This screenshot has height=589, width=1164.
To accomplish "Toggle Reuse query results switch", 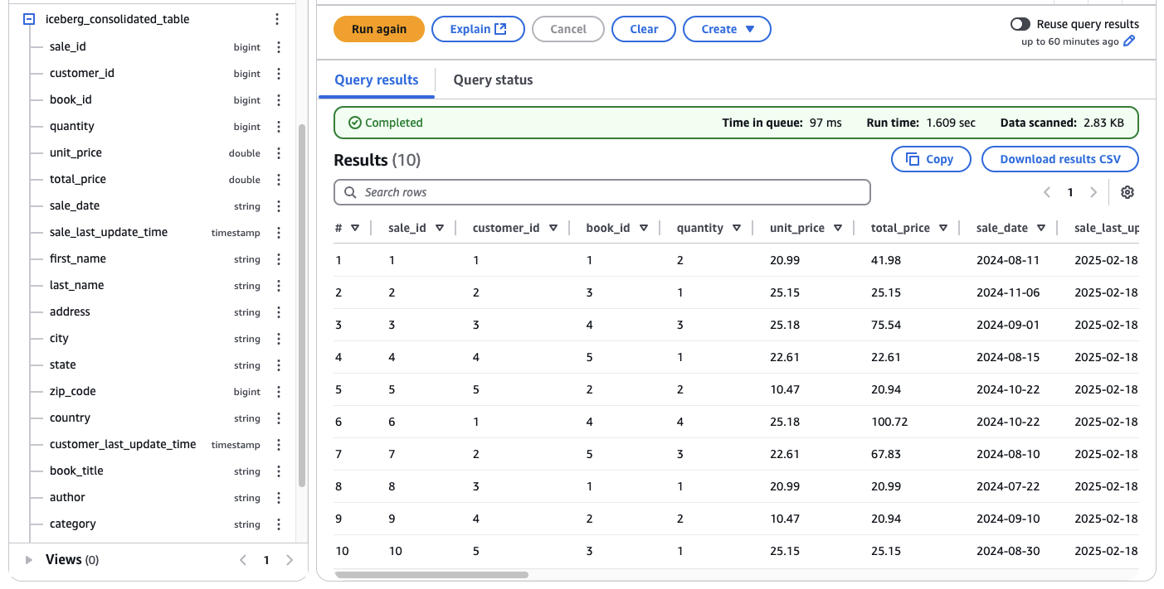I will (1020, 24).
